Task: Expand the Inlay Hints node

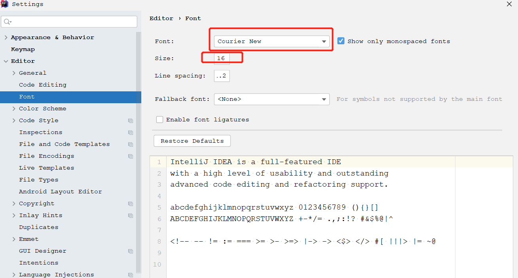Action: pos(14,216)
